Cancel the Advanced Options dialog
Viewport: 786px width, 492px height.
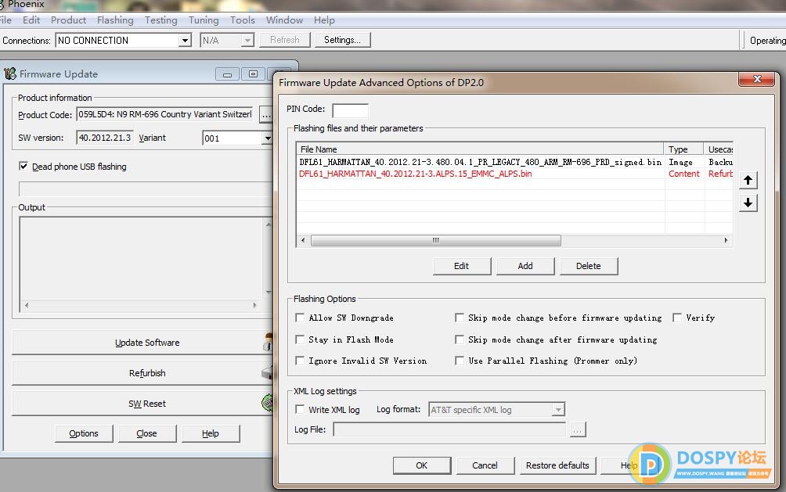coord(485,465)
